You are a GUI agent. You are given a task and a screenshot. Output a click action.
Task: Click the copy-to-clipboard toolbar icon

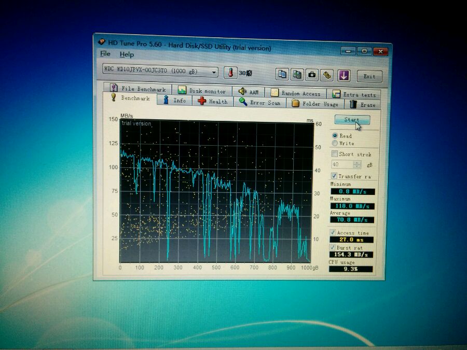282,74
